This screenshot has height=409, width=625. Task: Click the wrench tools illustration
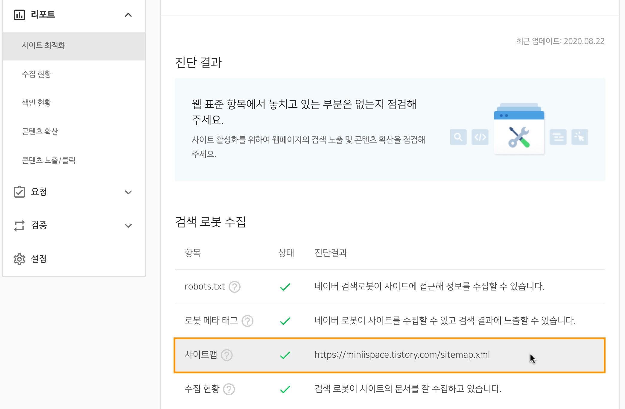pos(519,137)
